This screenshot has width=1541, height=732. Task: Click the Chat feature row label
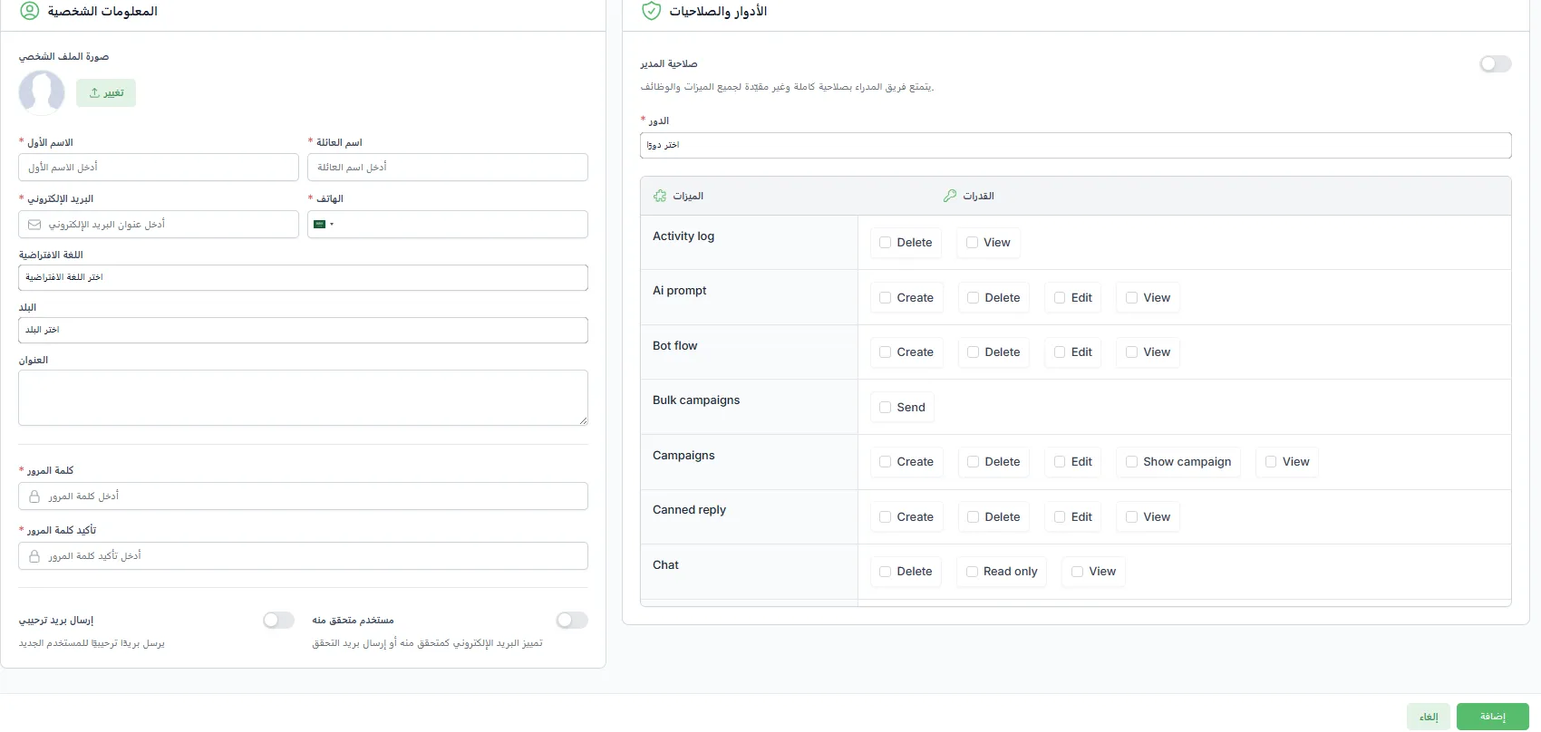pyautogui.click(x=665, y=565)
